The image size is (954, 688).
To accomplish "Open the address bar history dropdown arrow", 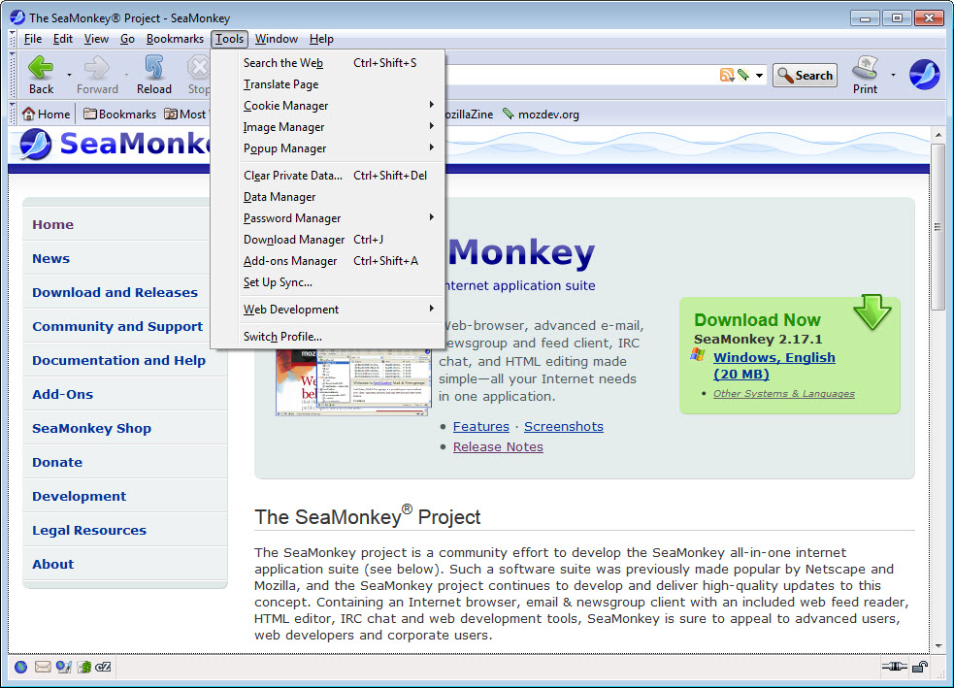I will click(759, 76).
